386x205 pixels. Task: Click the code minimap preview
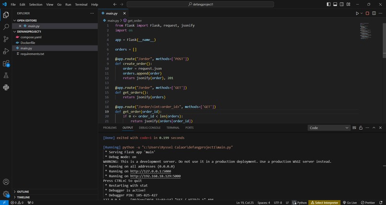click(x=365, y=31)
